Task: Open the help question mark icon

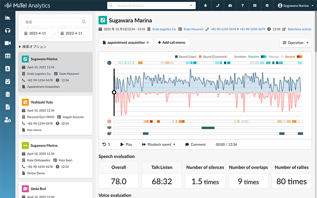Action: click(243, 6)
